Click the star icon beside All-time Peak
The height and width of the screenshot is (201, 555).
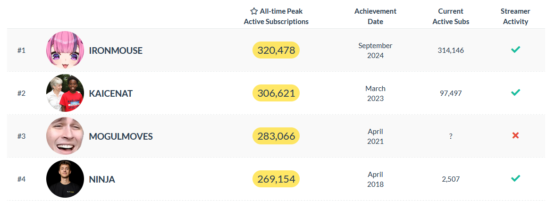[254, 11]
